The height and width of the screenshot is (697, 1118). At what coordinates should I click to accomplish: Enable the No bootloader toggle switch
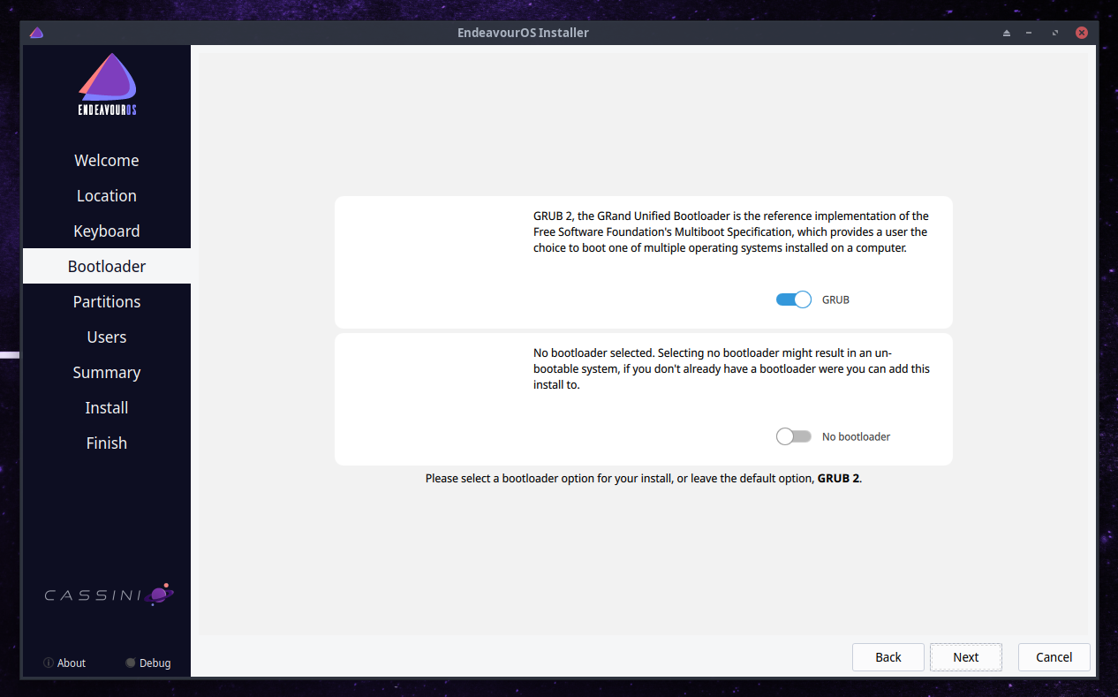pyautogui.click(x=794, y=436)
